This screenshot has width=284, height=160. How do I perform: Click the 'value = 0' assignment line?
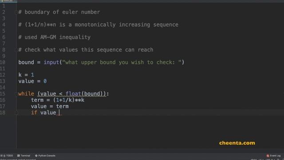[x=32, y=81]
